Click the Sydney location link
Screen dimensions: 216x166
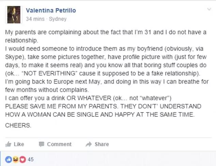tap(58, 19)
